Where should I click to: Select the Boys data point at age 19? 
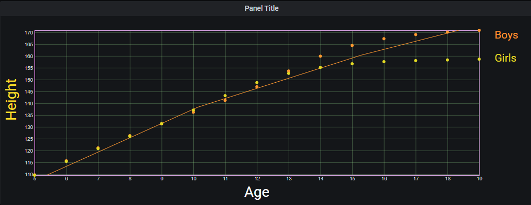(479, 30)
